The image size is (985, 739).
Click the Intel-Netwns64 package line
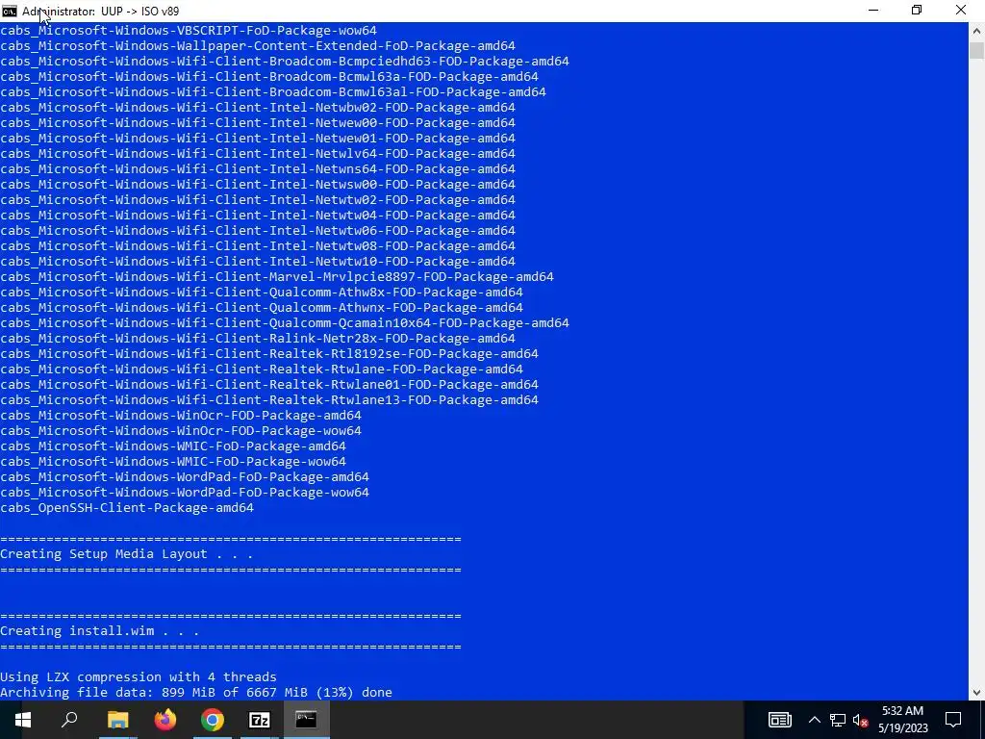(x=258, y=169)
